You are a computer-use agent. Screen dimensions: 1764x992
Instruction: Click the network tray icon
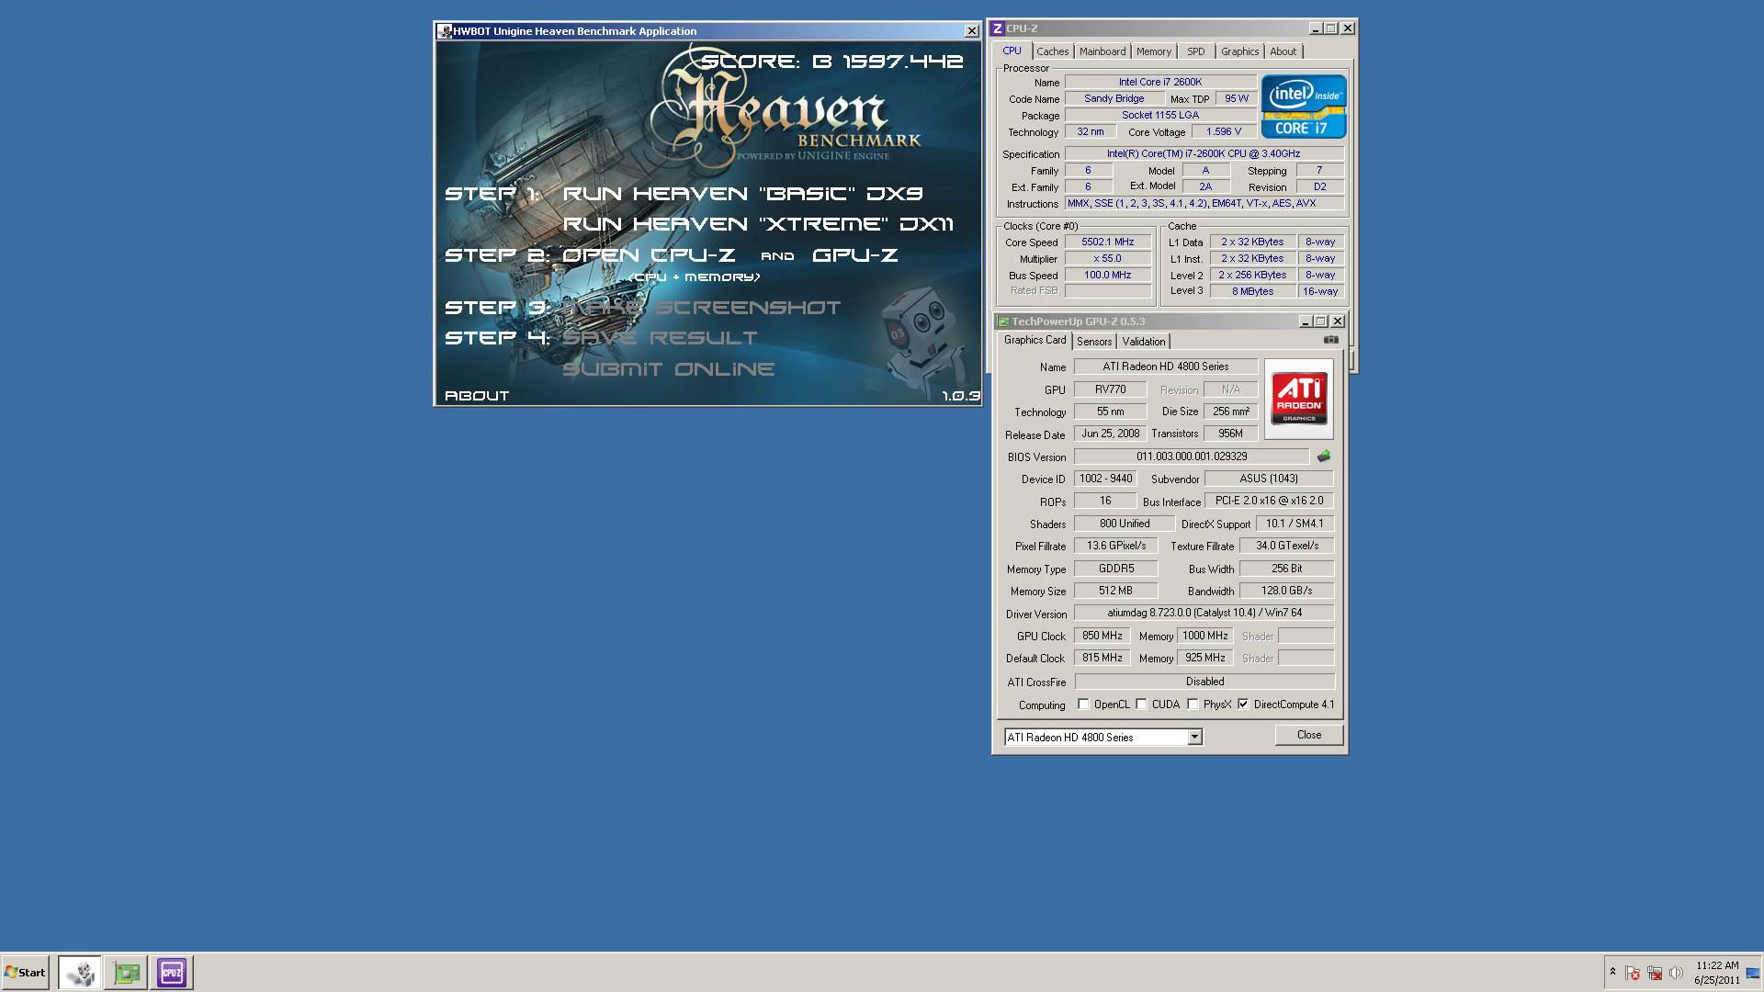click(1655, 973)
